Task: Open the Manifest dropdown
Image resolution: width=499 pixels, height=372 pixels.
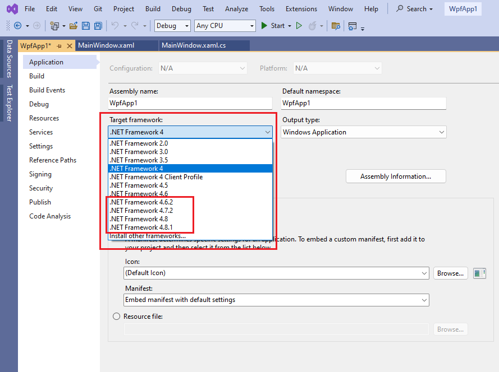Action: point(276,300)
